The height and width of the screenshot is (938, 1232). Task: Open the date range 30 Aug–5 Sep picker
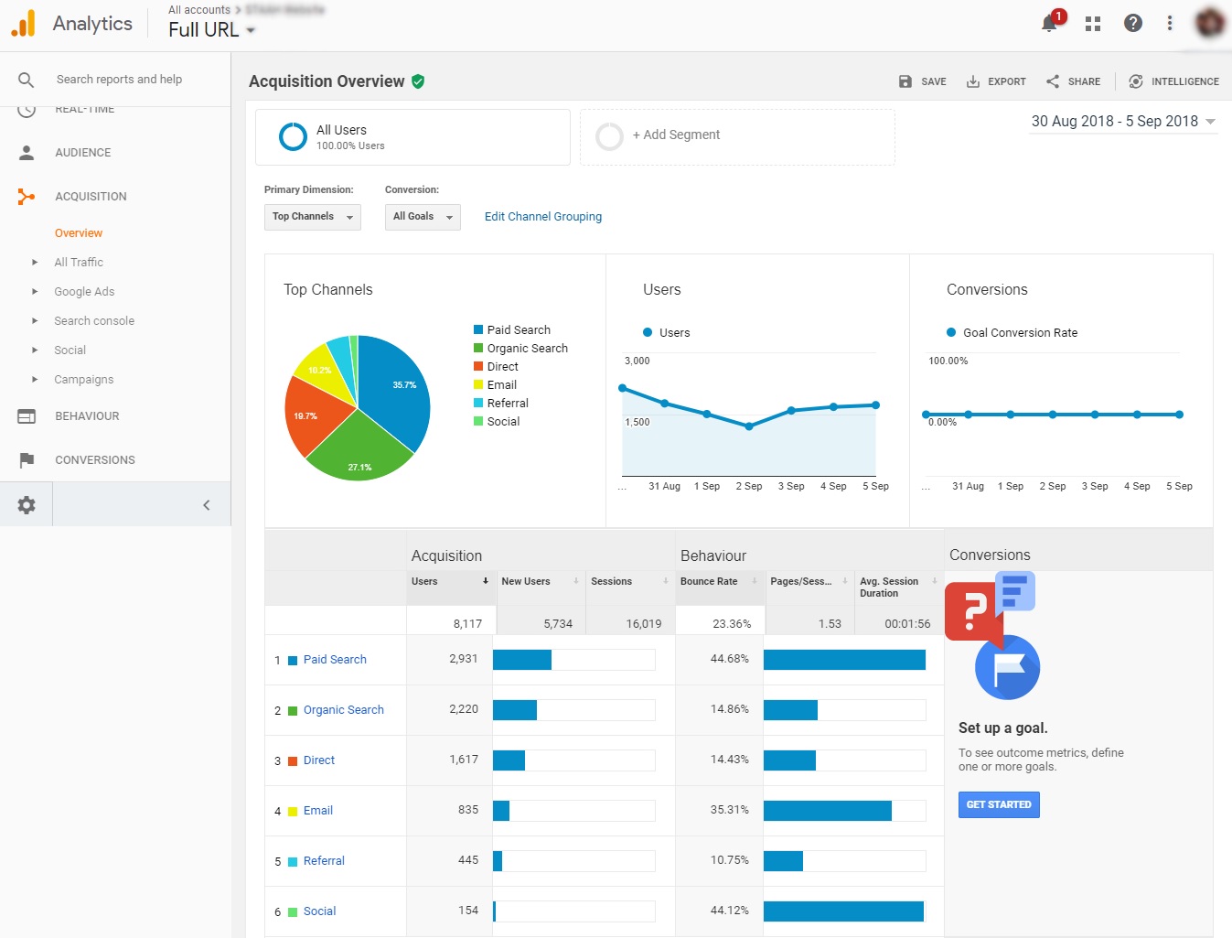click(x=1123, y=122)
